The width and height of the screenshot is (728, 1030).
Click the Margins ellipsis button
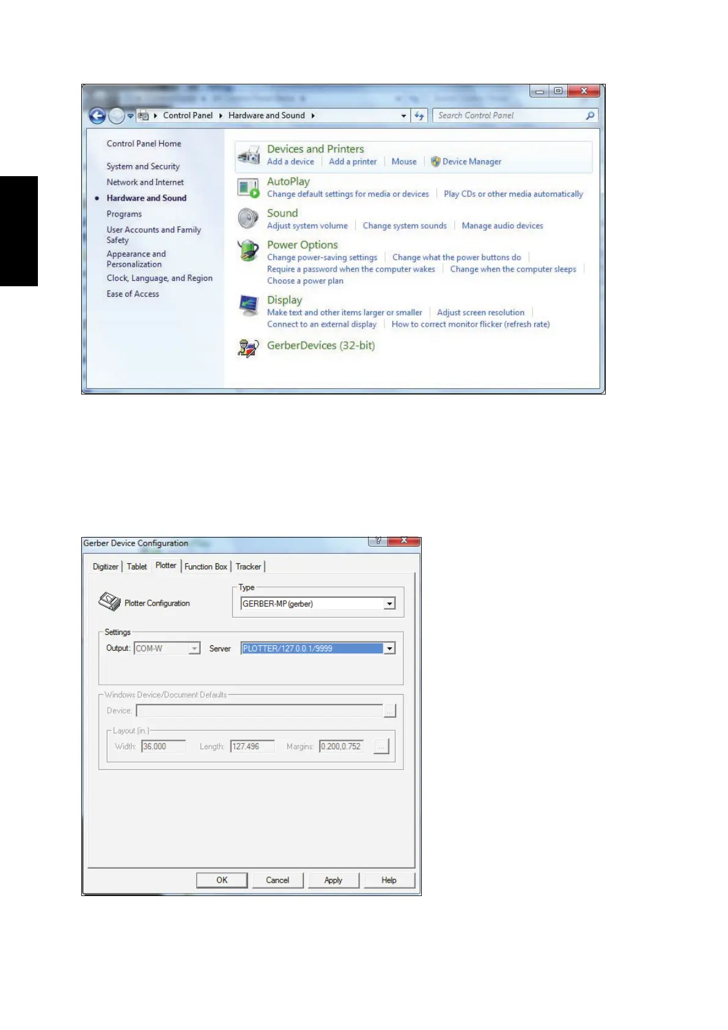click(381, 747)
